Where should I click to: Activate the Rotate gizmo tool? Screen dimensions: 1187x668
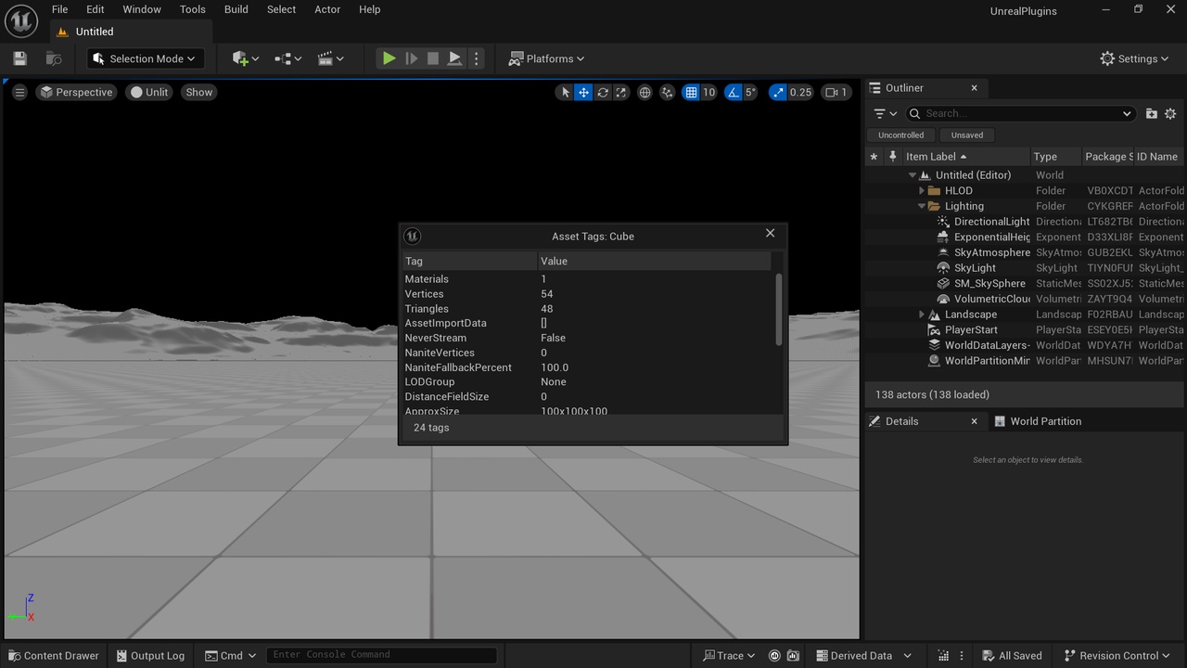pos(603,92)
